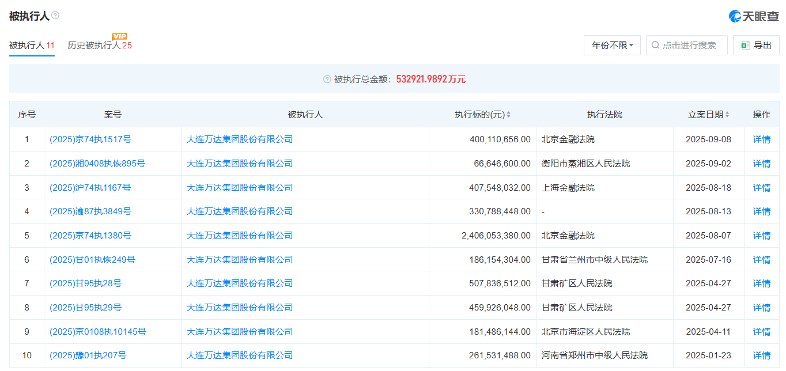Click the 天眼查 logo

754,16
